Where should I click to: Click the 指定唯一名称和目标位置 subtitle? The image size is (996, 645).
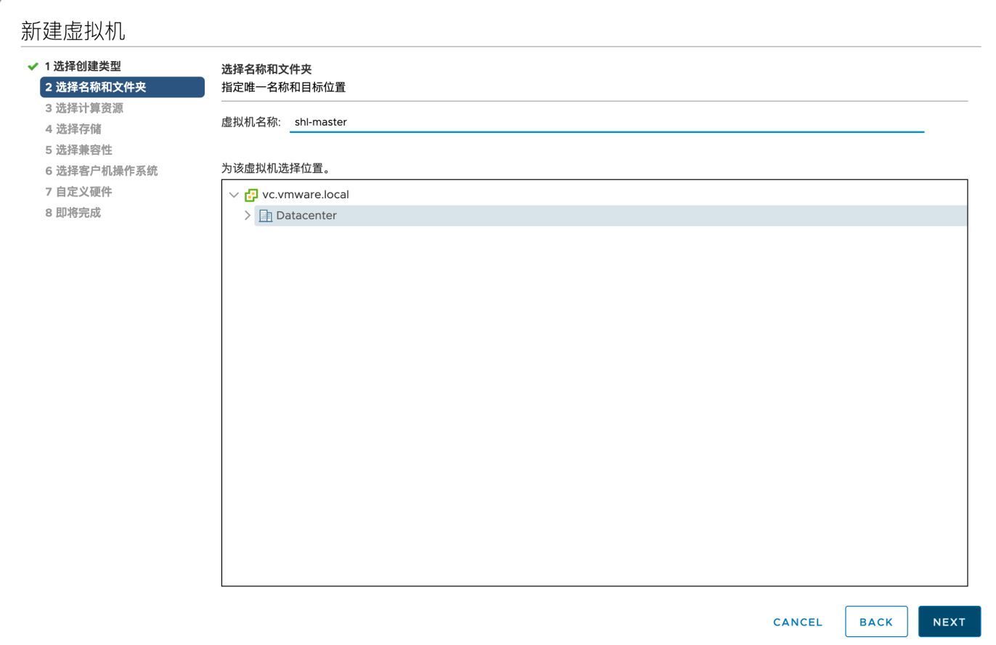[x=283, y=88]
